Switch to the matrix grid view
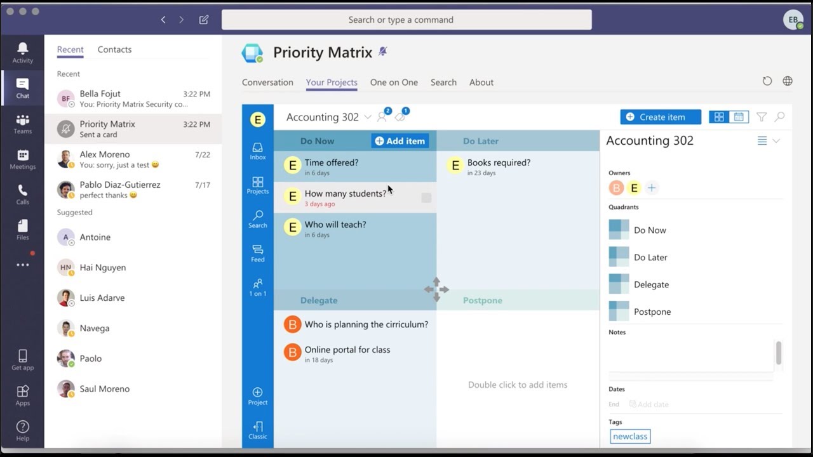This screenshot has height=457, width=813. pyautogui.click(x=719, y=117)
